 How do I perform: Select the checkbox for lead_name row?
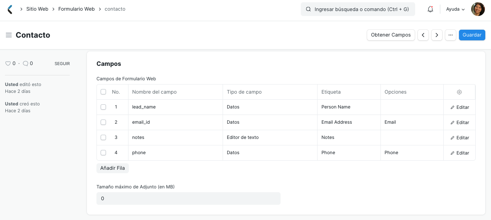pyautogui.click(x=103, y=107)
